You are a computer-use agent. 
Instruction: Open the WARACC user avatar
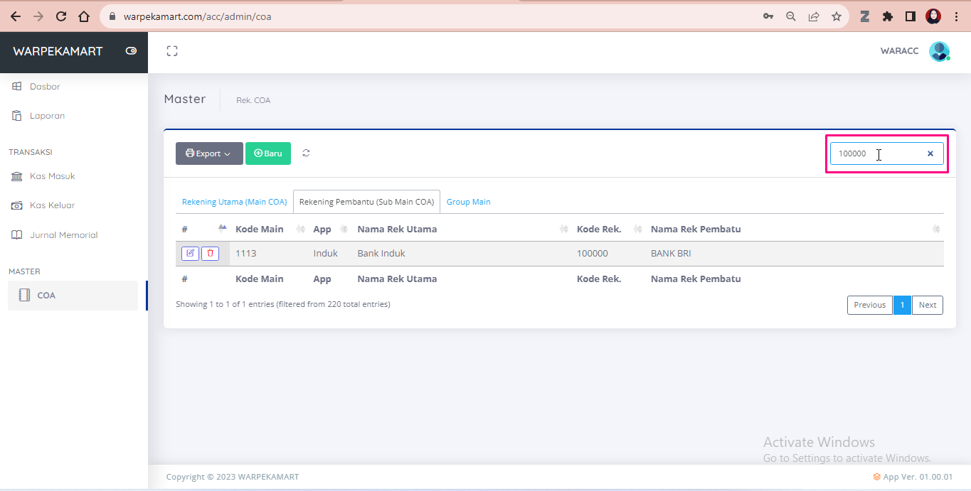click(x=940, y=51)
